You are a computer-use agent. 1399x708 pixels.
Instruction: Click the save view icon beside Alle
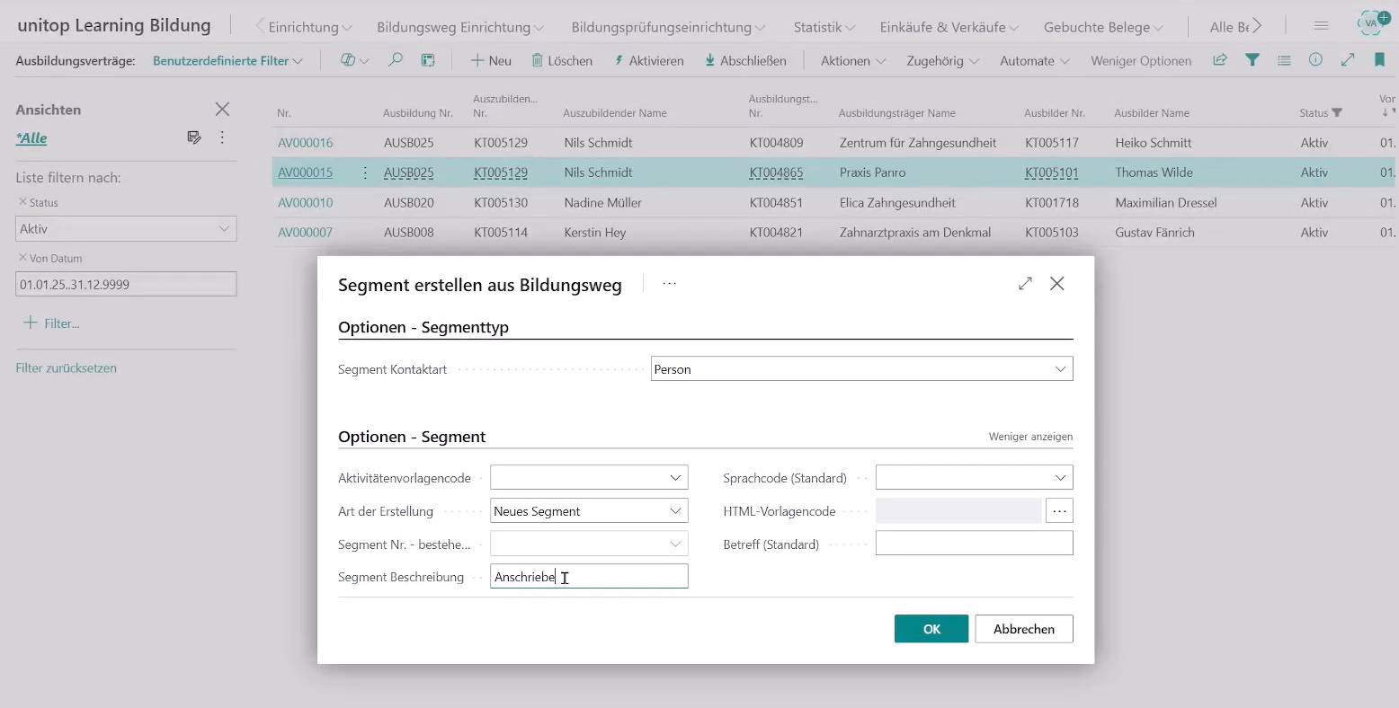coord(194,137)
